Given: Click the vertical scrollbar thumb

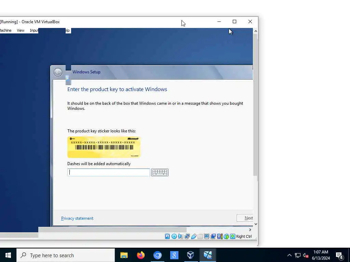Looking at the screenshot, I should click(x=256, y=105).
